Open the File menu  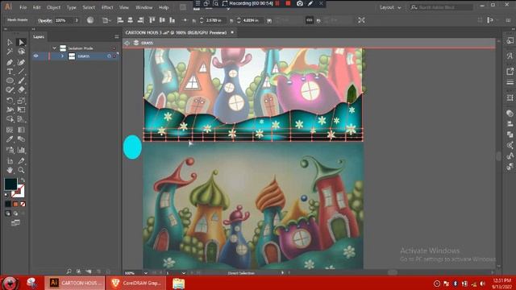click(x=23, y=7)
